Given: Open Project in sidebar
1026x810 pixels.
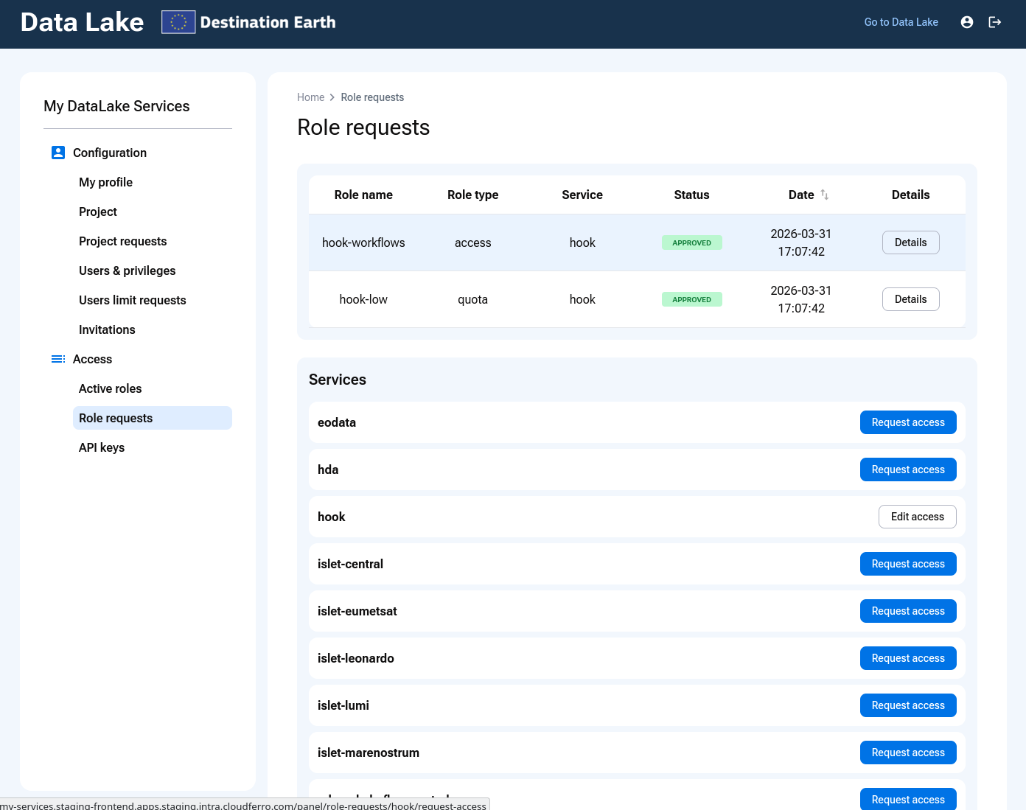Looking at the screenshot, I should coord(98,212).
